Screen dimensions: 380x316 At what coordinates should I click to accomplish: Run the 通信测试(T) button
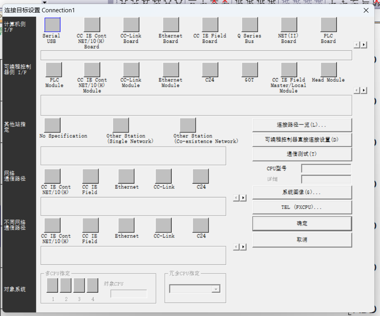point(302,154)
